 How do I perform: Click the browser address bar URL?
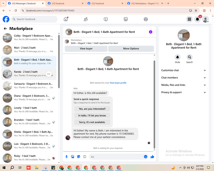[x=50, y=11]
